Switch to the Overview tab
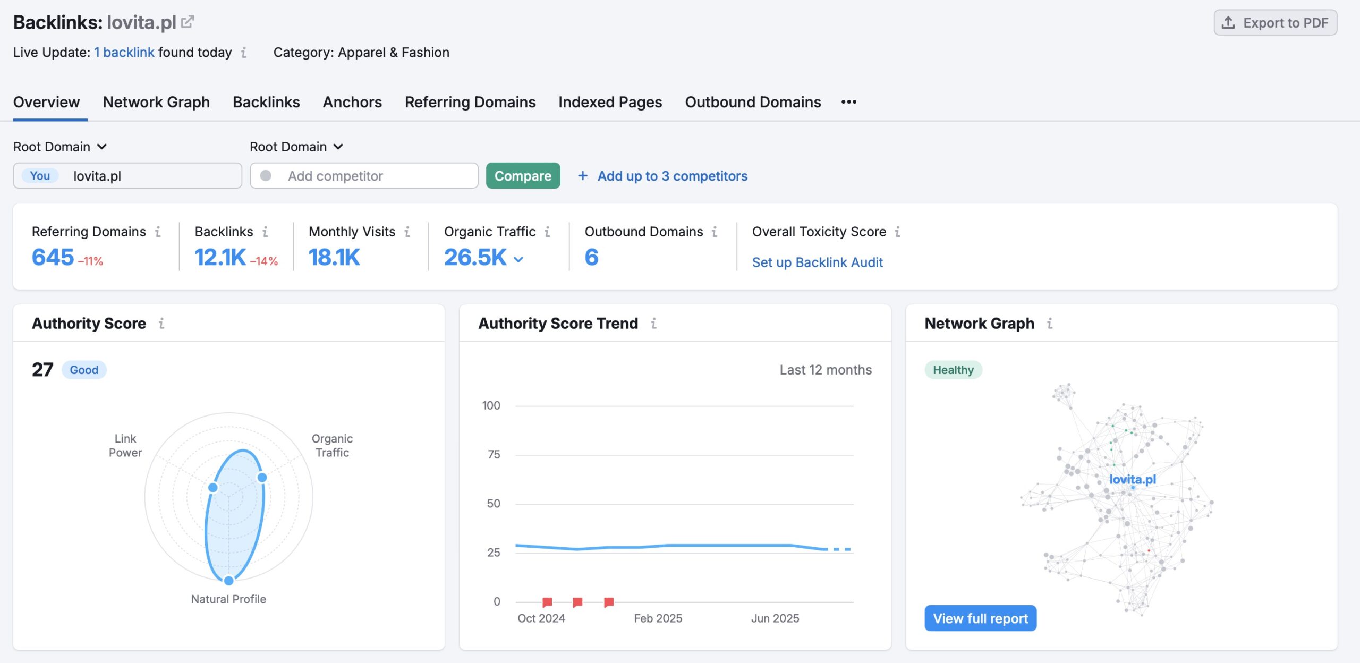Viewport: 1360px width, 663px height. [x=46, y=102]
